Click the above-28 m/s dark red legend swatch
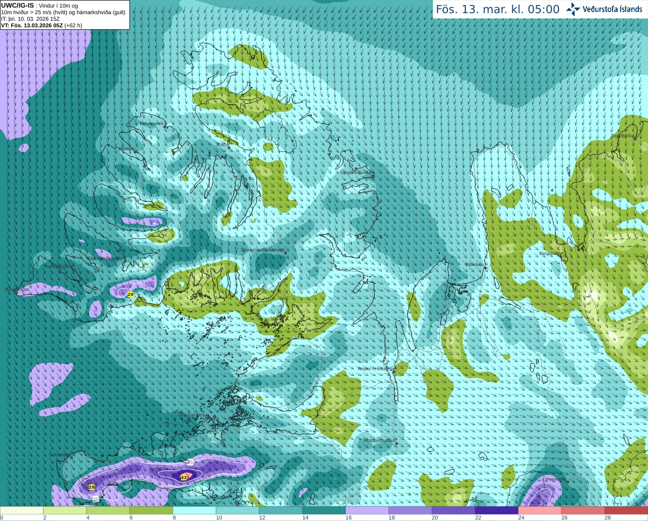 tap(626, 510)
